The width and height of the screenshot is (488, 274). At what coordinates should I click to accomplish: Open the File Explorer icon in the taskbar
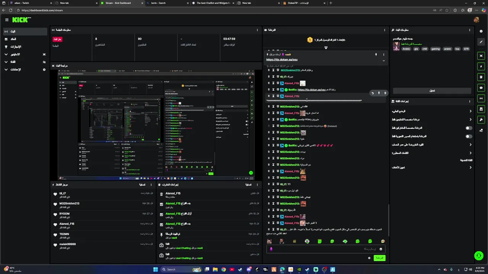(x=215, y=269)
